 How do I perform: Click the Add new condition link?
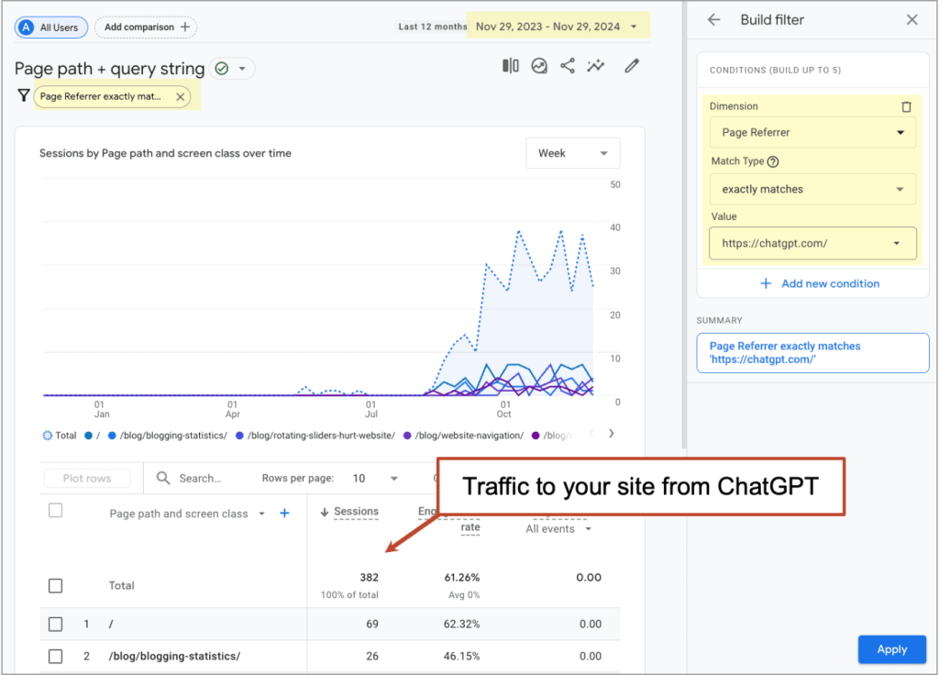click(820, 283)
